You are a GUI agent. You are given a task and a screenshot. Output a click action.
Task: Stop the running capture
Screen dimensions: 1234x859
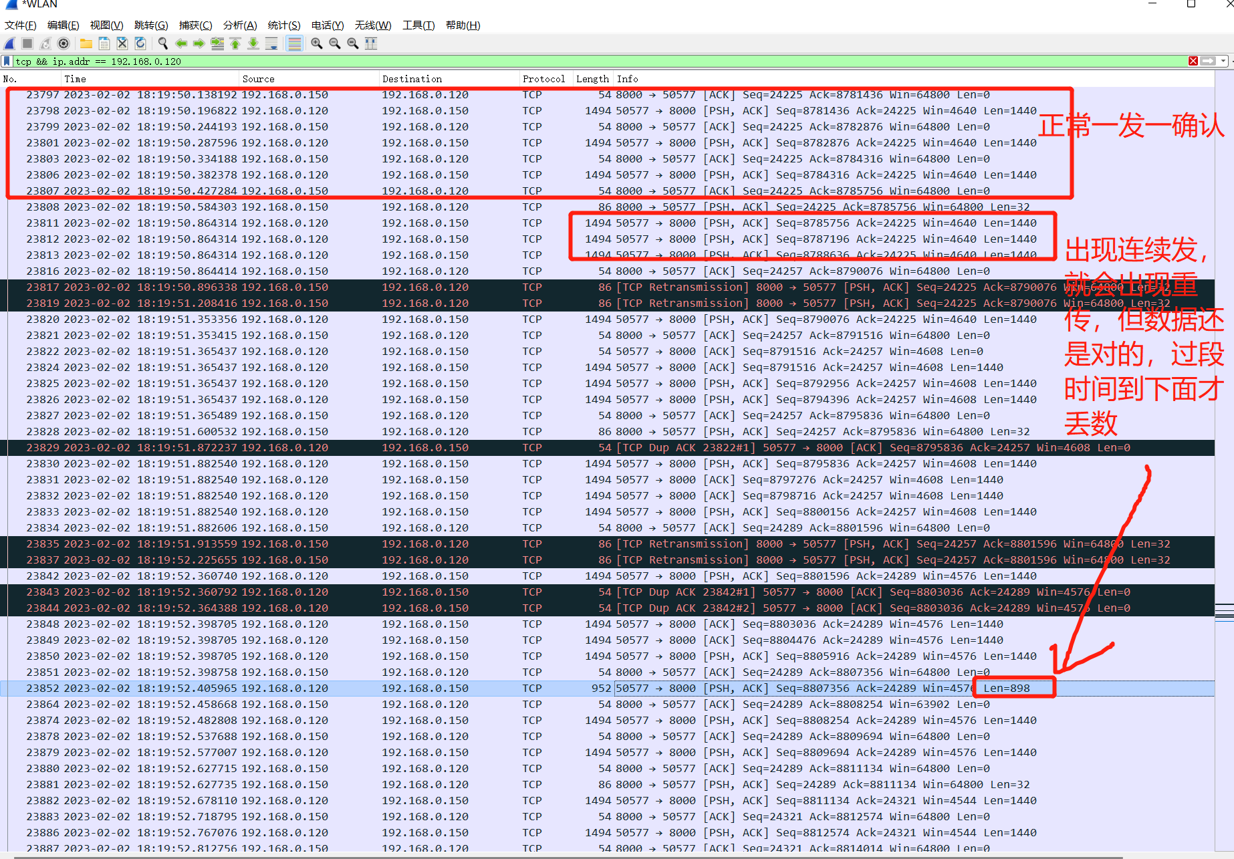pos(27,43)
